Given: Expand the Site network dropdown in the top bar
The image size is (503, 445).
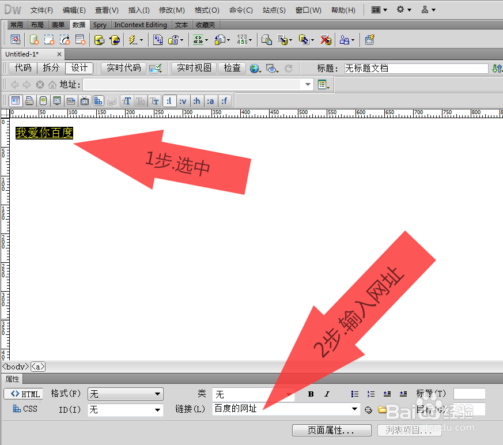Looking at the screenshot, I should pos(429,10).
